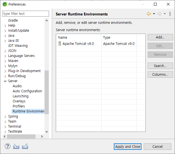Maximize the Preferences window
This screenshot has width=175, height=154.
point(155,4)
